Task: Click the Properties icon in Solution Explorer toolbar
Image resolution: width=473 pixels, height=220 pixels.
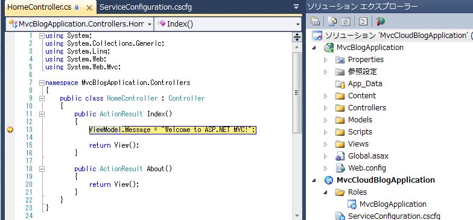Action: click(x=315, y=21)
